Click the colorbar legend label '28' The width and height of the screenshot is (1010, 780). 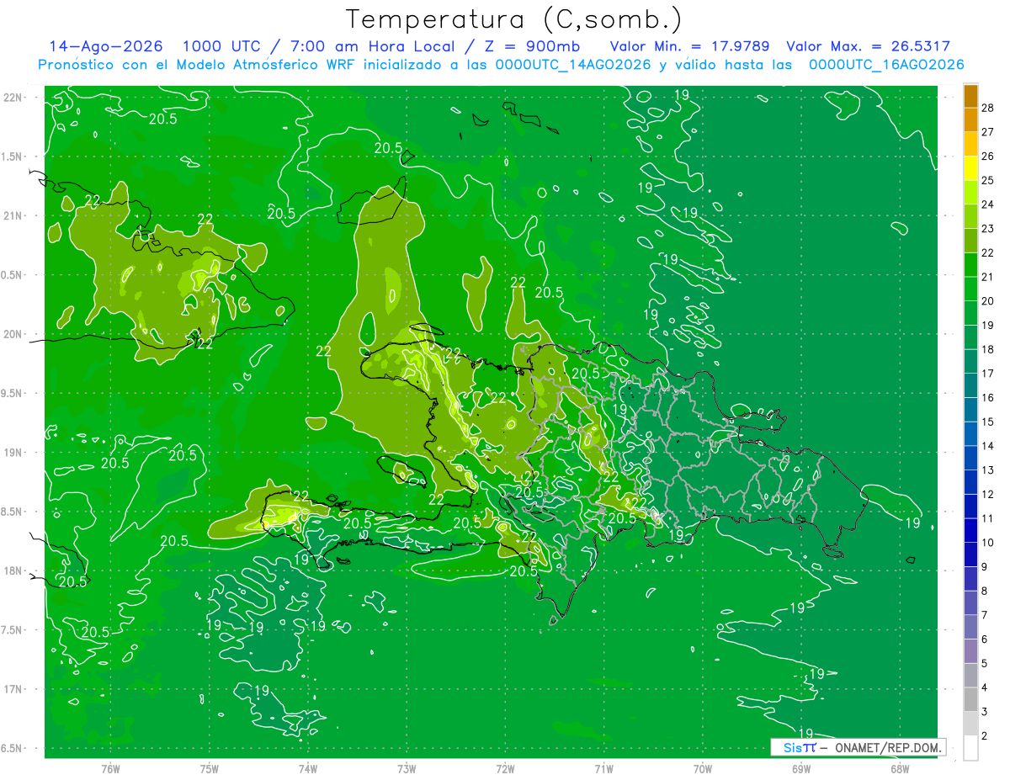point(988,108)
